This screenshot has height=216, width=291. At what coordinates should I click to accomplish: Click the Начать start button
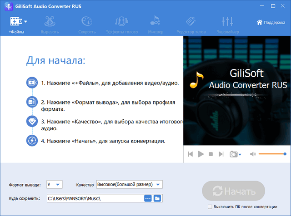[233, 191]
